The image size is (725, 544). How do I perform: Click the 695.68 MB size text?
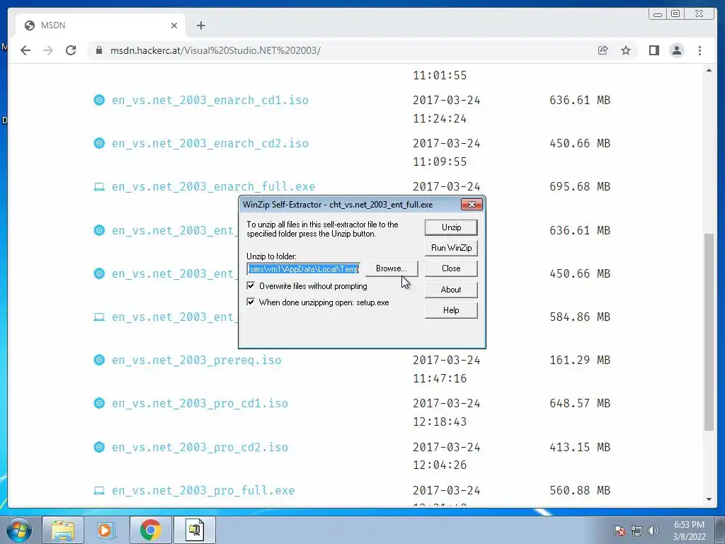[580, 187]
